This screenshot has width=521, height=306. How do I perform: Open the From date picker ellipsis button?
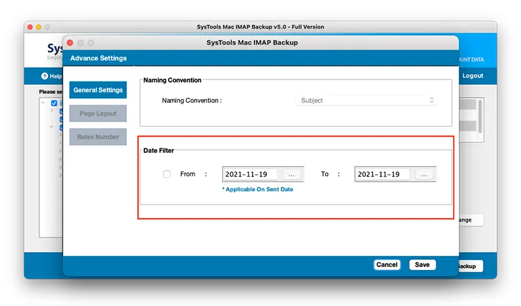point(291,174)
